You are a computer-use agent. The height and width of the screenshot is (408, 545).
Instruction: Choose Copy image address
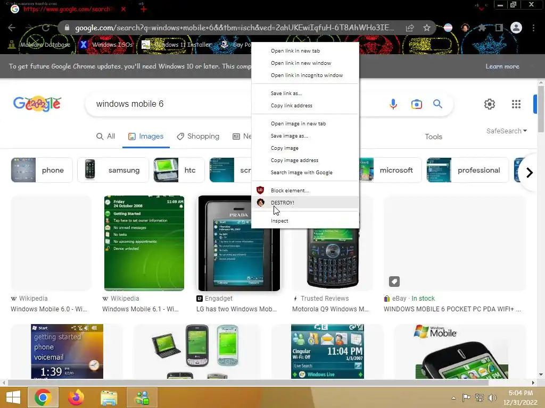[305, 160]
